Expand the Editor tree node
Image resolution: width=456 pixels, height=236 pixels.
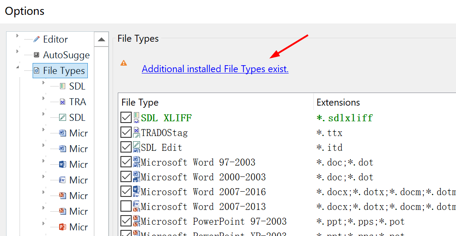click(17, 36)
